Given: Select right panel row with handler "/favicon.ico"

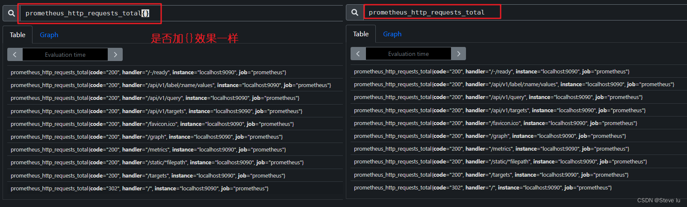Looking at the screenshot, I should pyautogui.click(x=519, y=123).
